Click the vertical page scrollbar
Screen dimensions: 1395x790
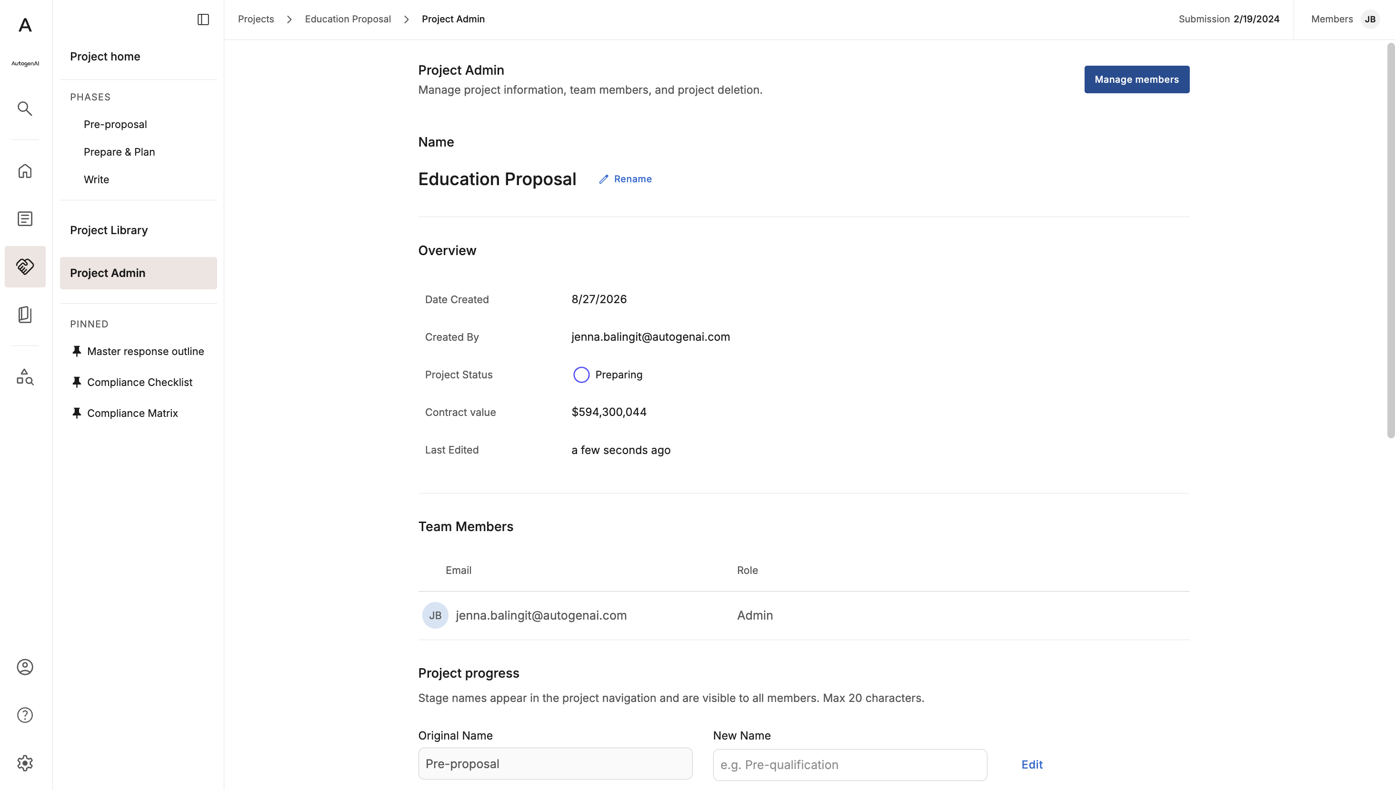click(x=1390, y=241)
